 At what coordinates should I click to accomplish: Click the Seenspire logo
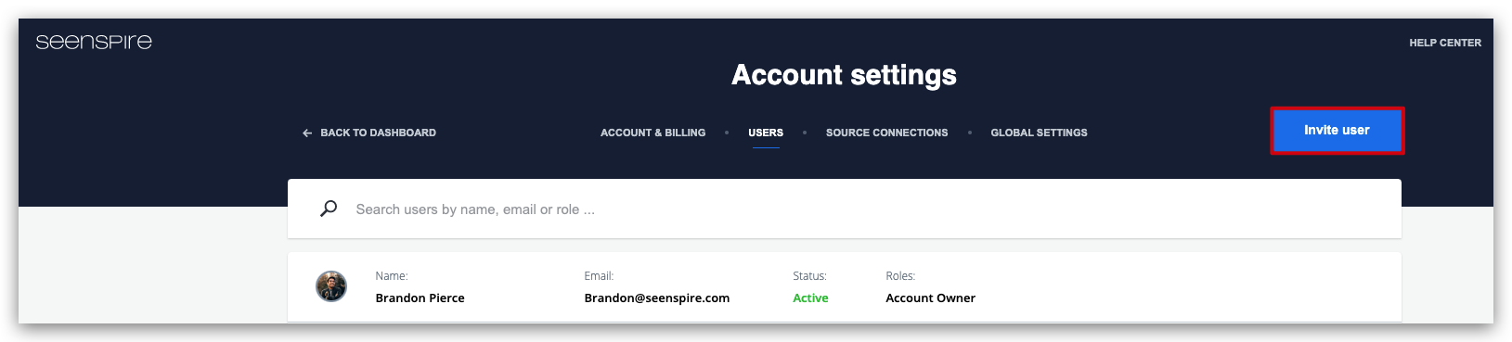coord(94,42)
